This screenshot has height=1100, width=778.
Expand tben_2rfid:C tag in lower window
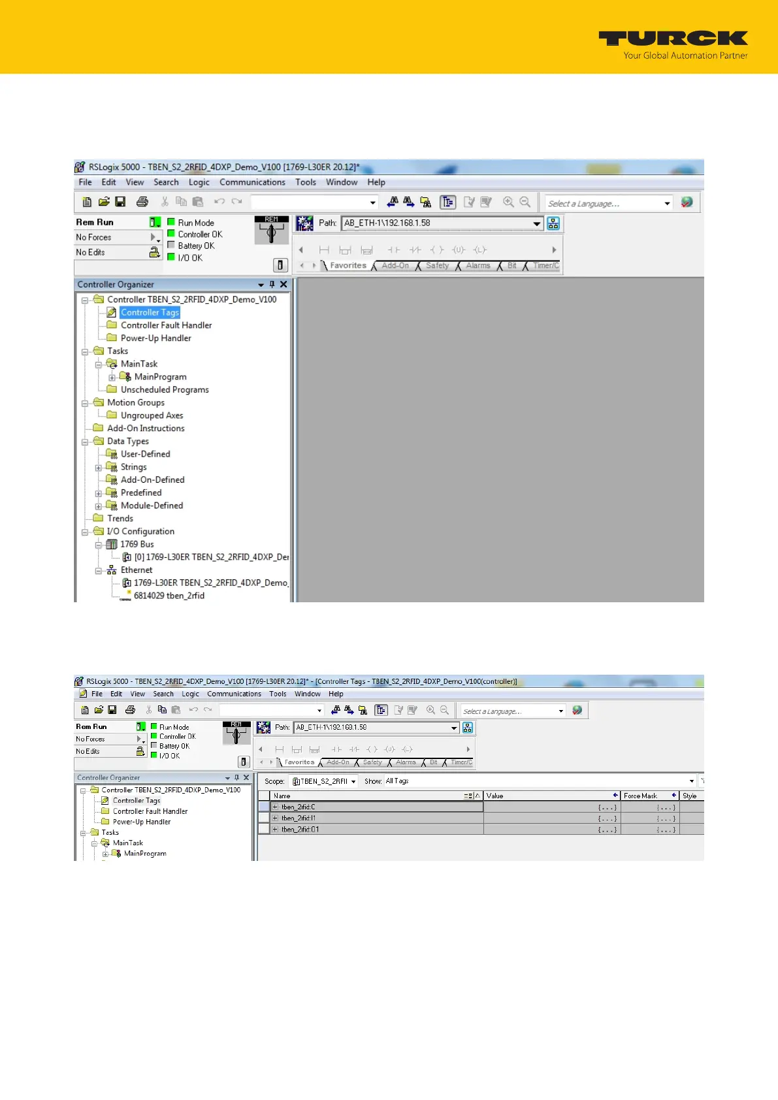coord(275,807)
